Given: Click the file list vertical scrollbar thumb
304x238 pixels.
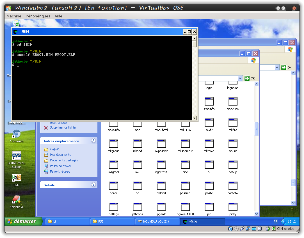Looking at the screenshot, I should (x=256, y=129).
